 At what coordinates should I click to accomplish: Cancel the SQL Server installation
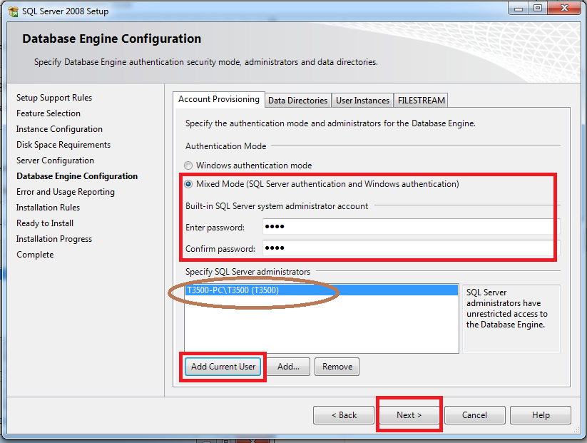pos(474,414)
